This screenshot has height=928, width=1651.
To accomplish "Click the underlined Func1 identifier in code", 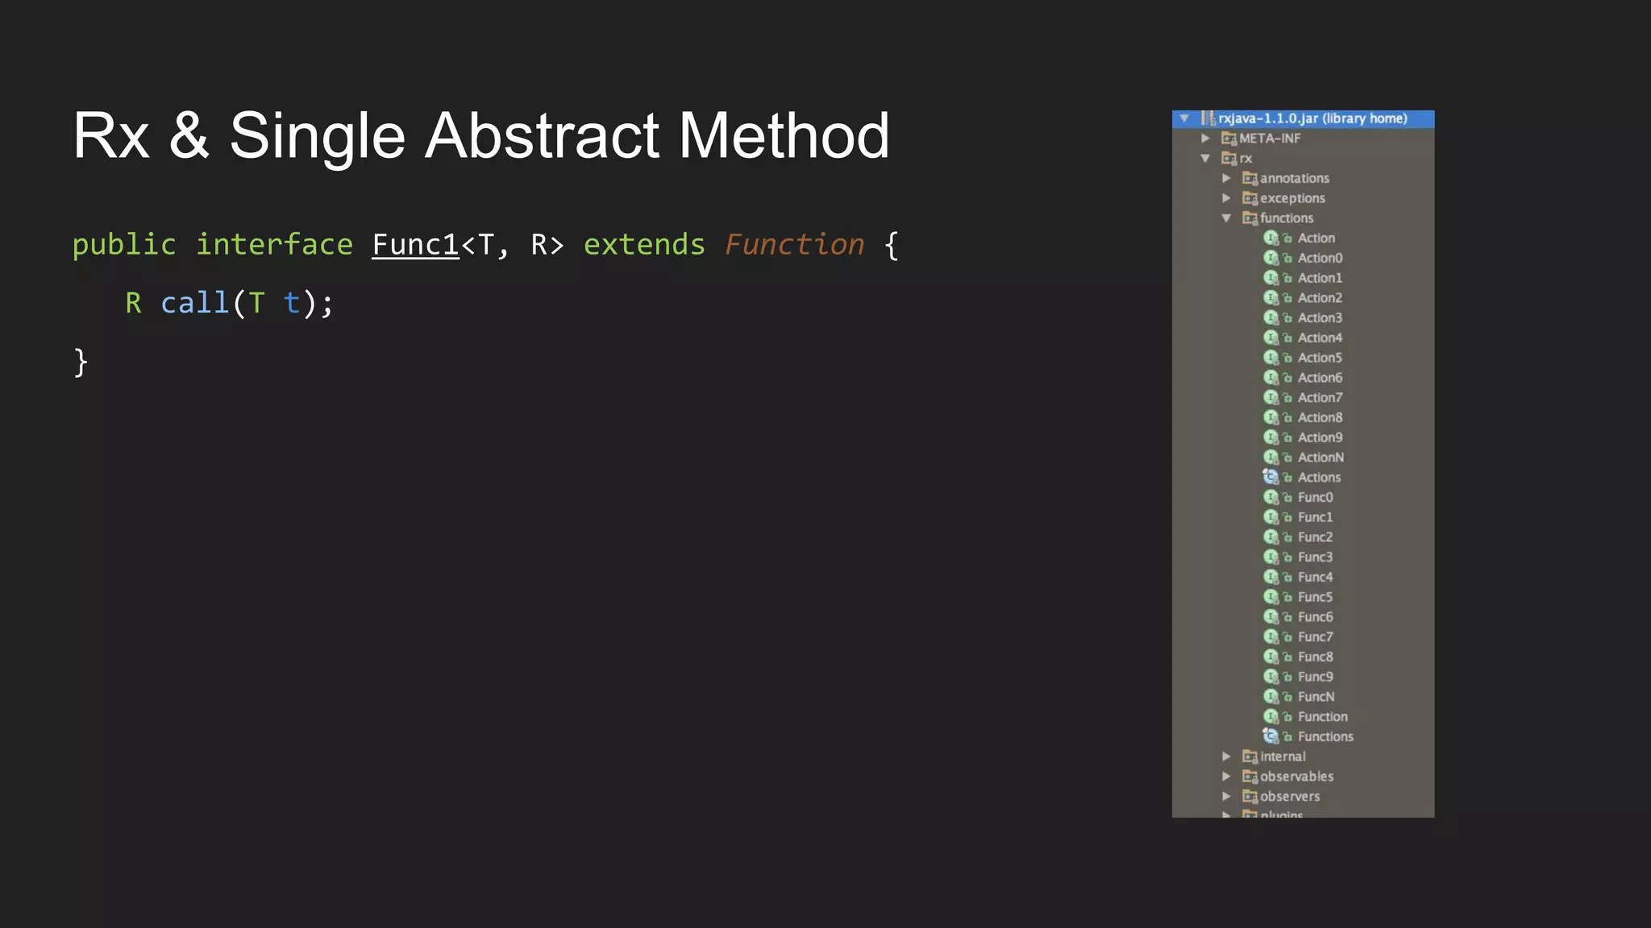I will pyautogui.click(x=415, y=245).
